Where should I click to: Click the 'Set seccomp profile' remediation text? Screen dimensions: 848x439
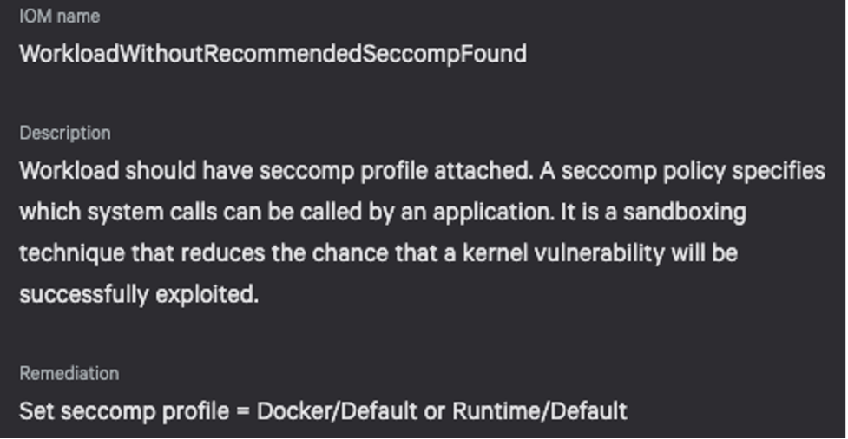(x=324, y=411)
